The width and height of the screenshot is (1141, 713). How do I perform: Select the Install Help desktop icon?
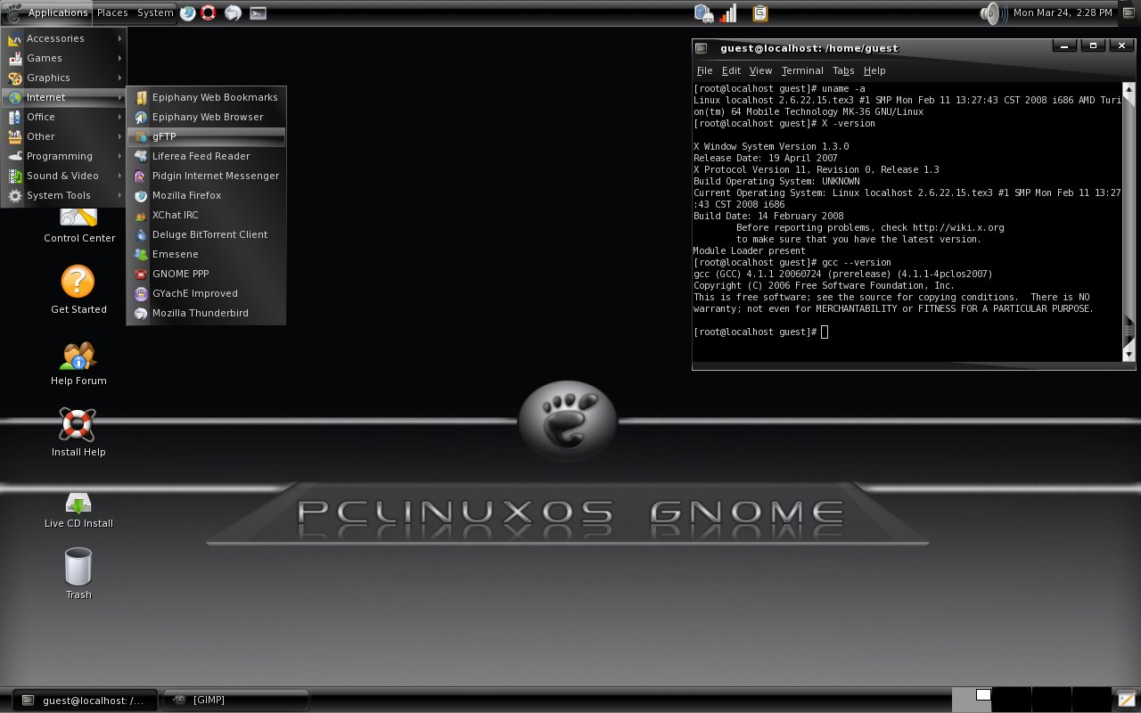tap(78, 433)
